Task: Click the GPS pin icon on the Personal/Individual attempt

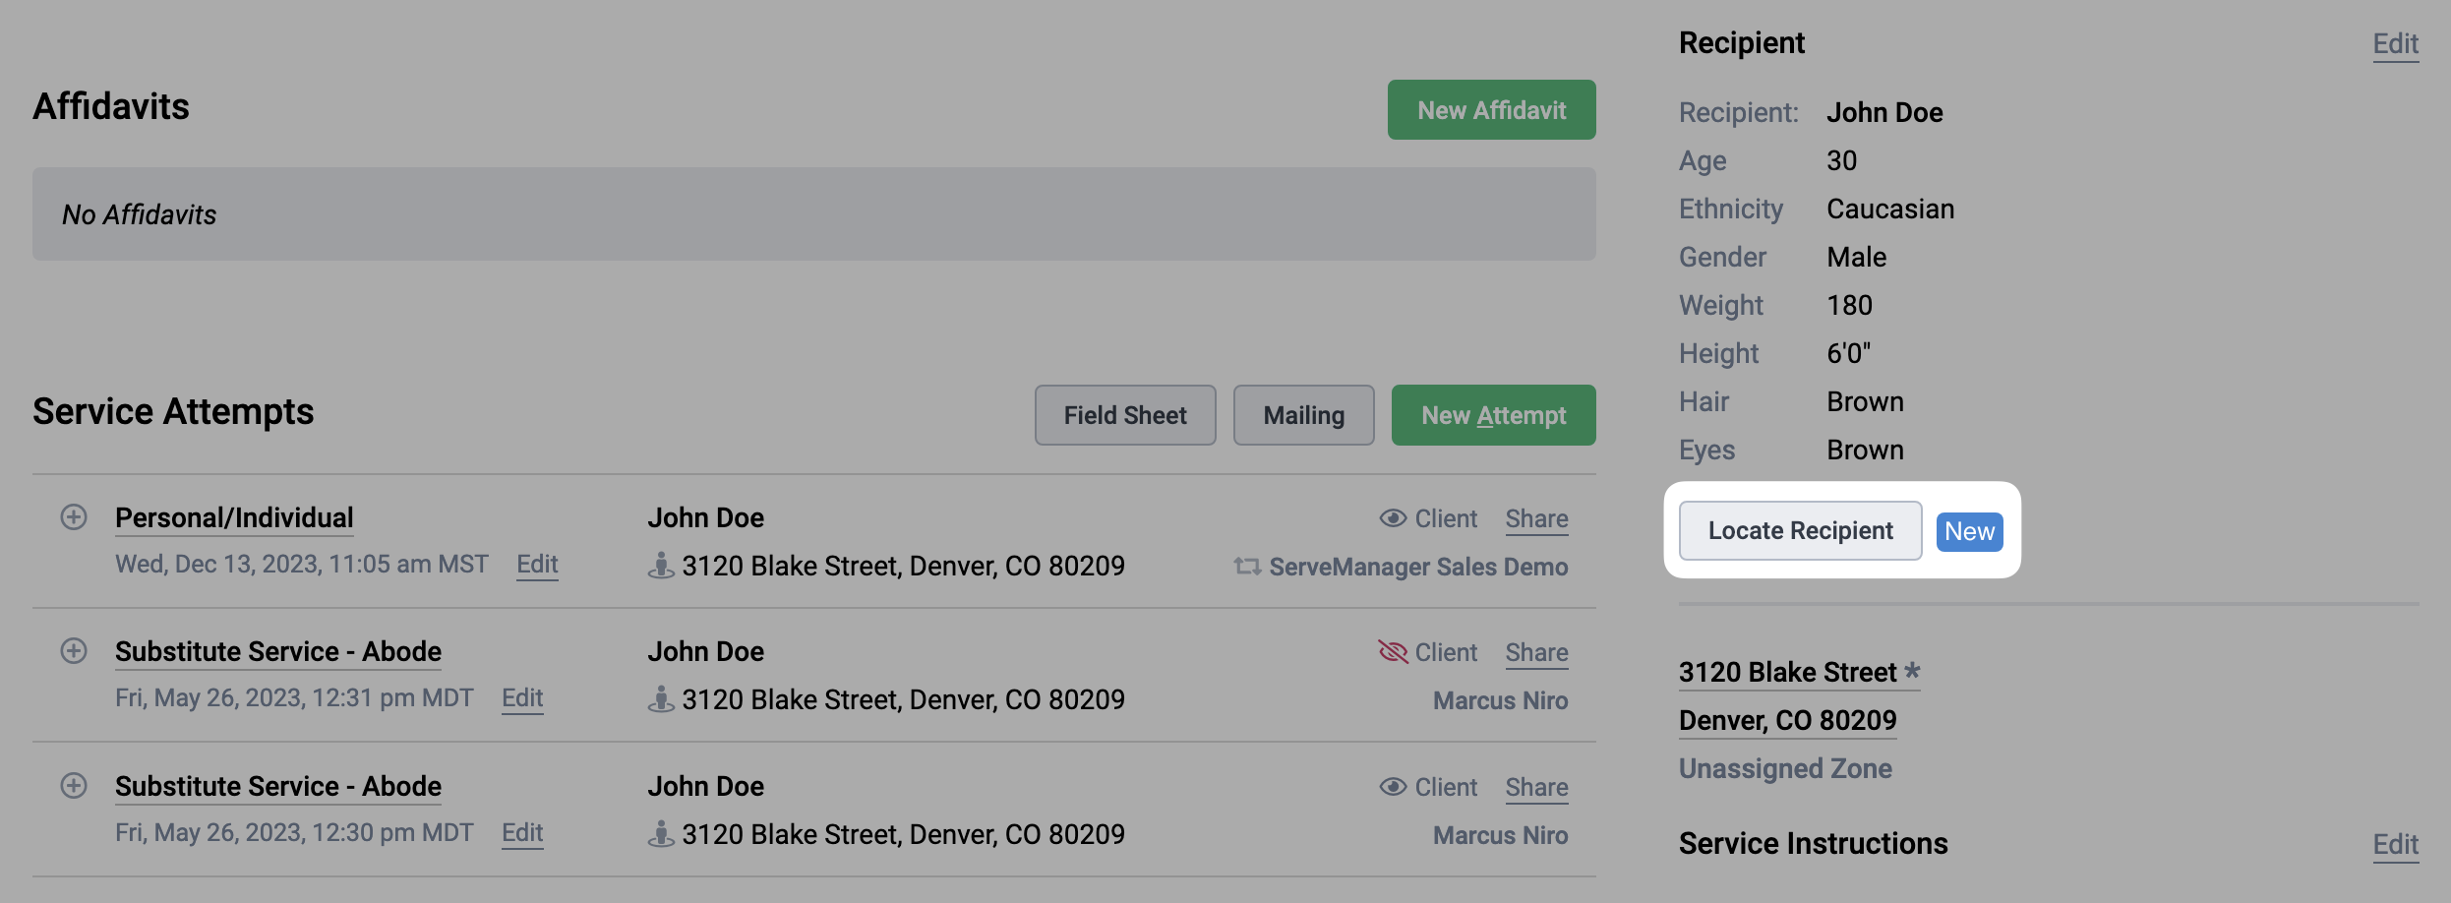Action: pyautogui.click(x=661, y=566)
